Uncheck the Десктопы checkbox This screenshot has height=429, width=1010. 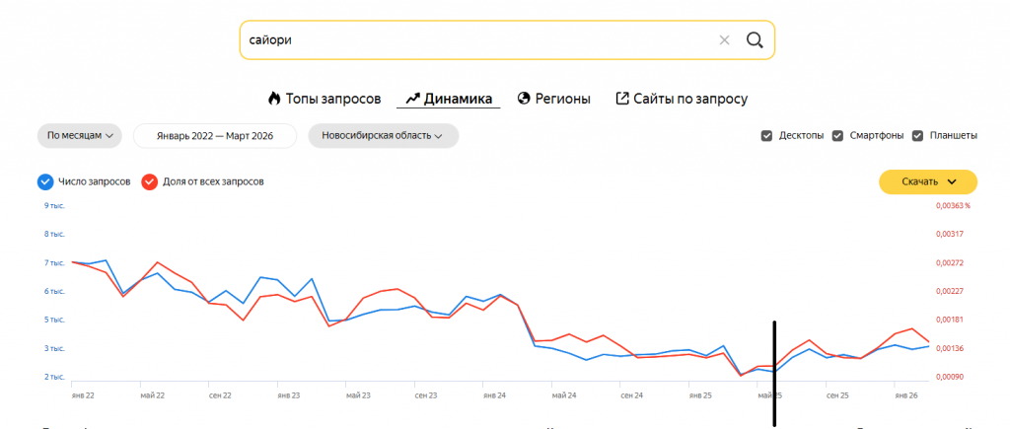(x=766, y=136)
